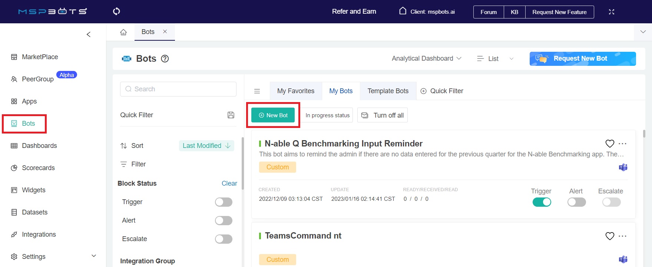Enable Alert for N-able Benchmarking bot
The image size is (652, 267).
[576, 202]
